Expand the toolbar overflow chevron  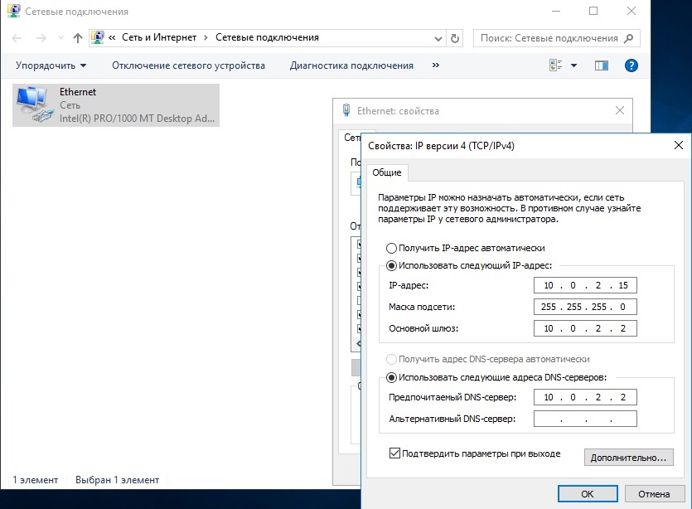point(436,65)
